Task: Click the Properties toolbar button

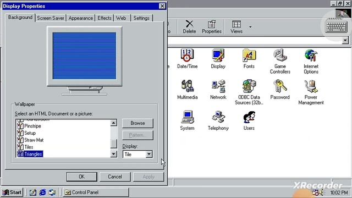Action: [211, 27]
